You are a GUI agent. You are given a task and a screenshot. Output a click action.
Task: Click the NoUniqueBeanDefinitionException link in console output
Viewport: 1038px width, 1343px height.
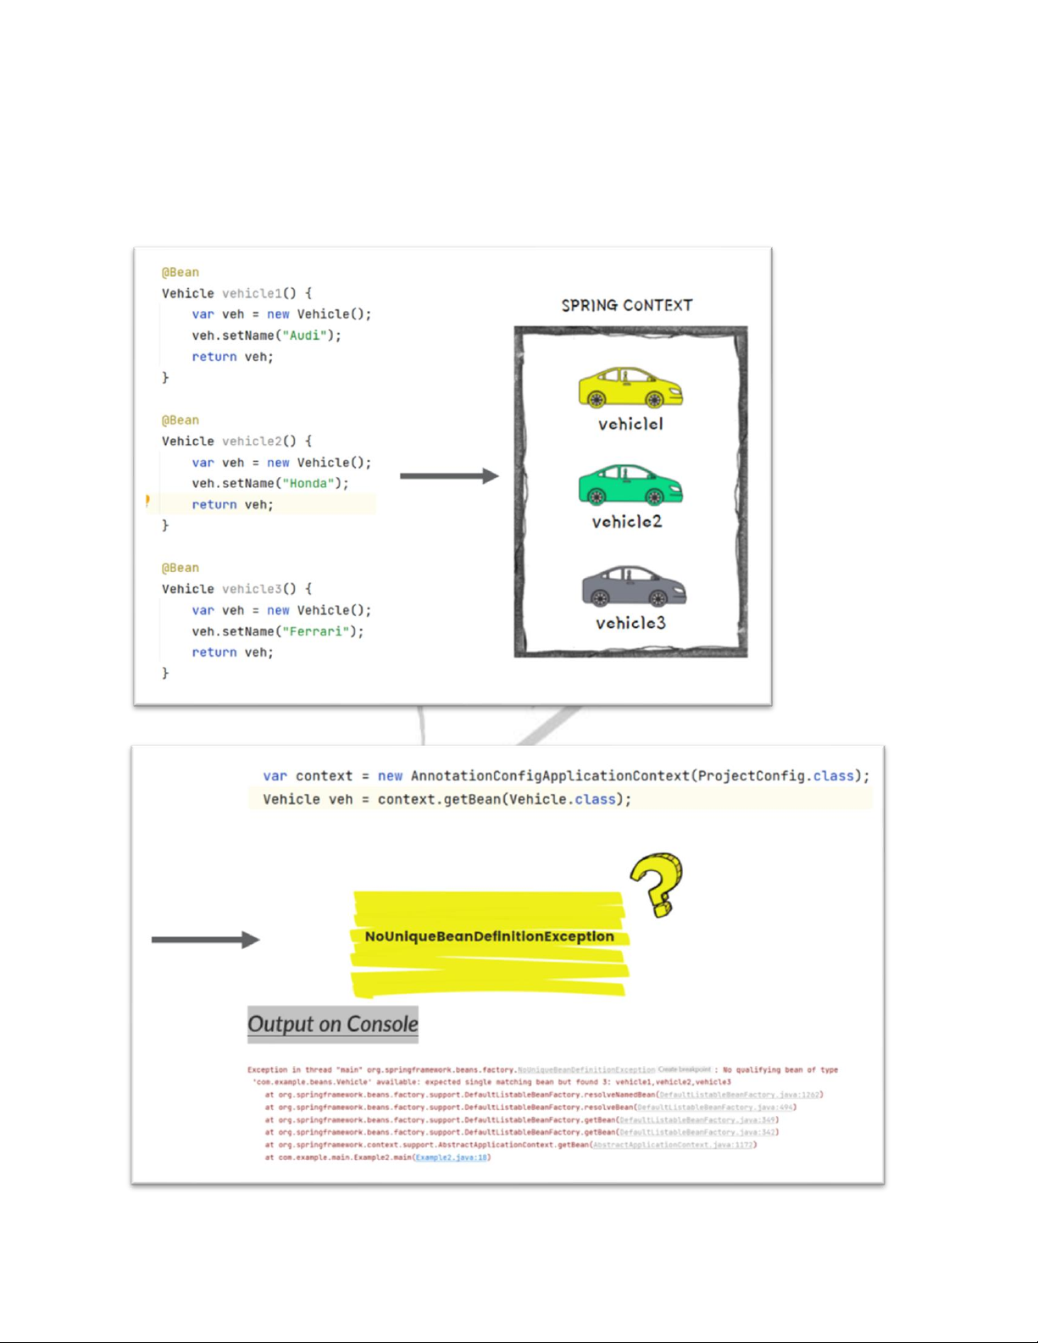(586, 1070)
